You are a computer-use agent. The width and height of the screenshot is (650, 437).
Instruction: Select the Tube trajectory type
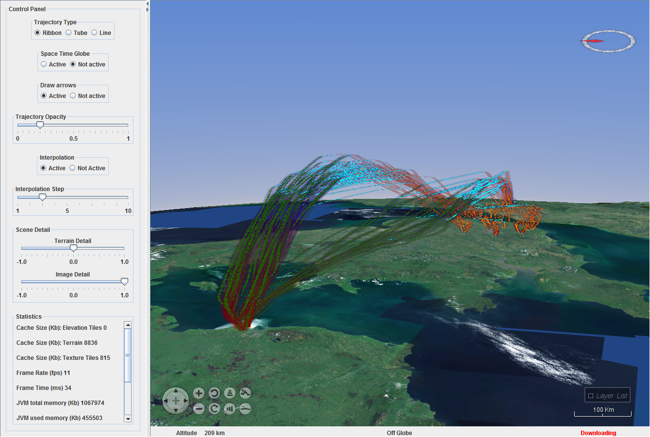coord(69,33)
